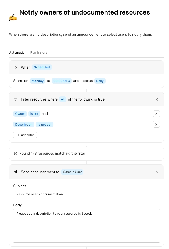
Task: Remove the Filter resources block
Action: pyautogui.click(x=157, y=99)
